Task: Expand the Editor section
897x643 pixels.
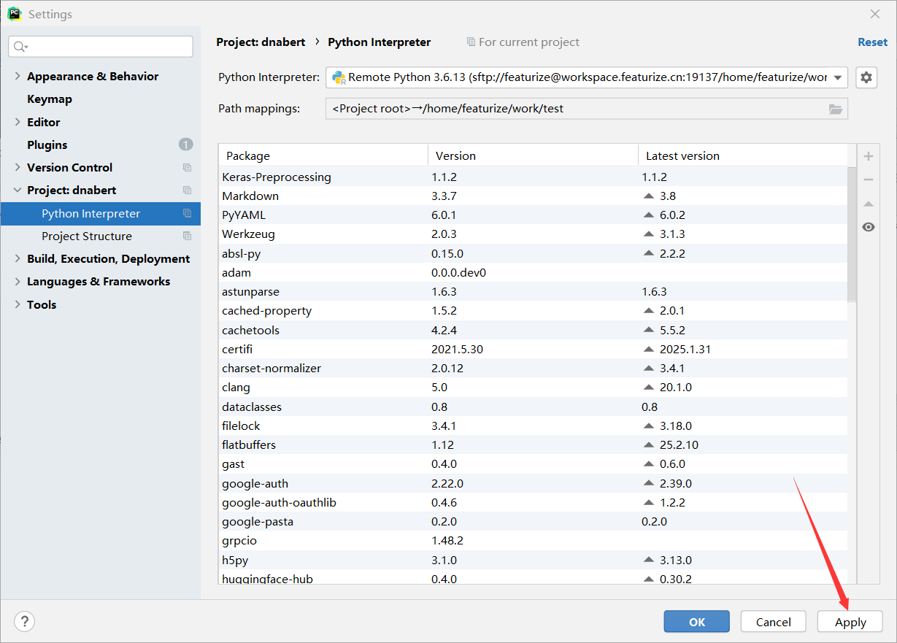Action: tap(18, 122)
